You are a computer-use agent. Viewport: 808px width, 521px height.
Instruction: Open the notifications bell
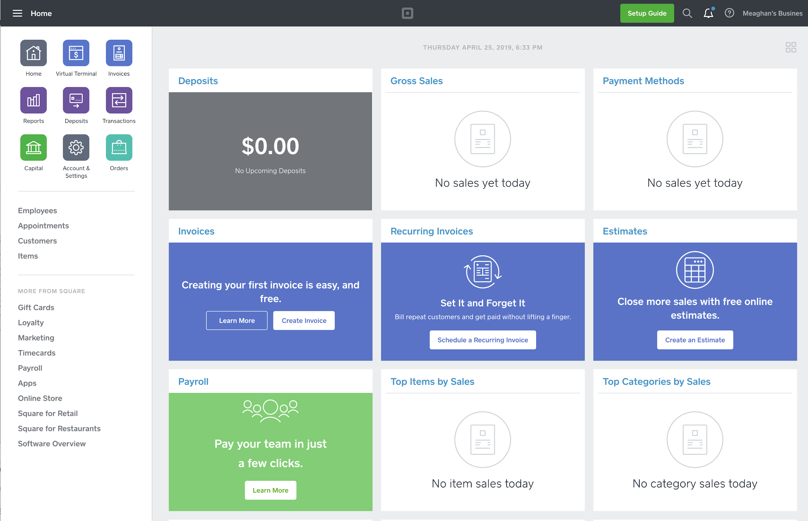pyautogui.click(x=708, y=14)
